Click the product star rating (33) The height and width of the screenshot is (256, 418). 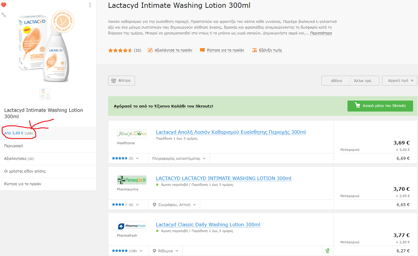point(125,50)
